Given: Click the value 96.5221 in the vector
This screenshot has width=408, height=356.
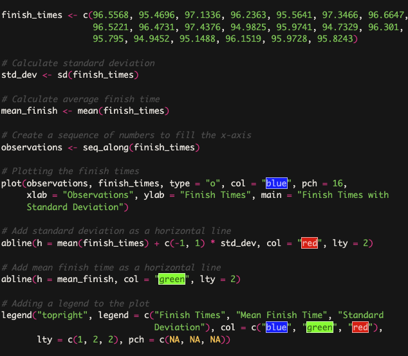Looking at the screenshot, I should (111, 27).
